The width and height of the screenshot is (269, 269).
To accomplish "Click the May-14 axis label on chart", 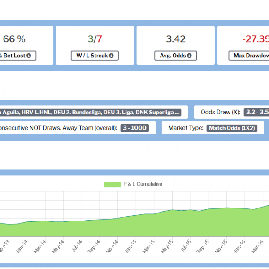I will point(58,247).
